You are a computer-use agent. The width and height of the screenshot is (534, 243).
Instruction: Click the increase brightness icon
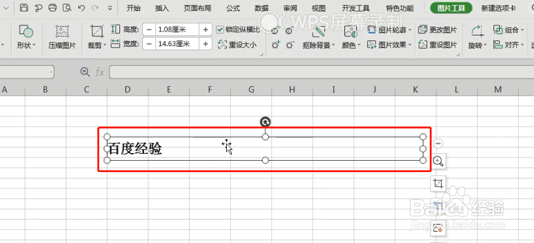[276, 45]
